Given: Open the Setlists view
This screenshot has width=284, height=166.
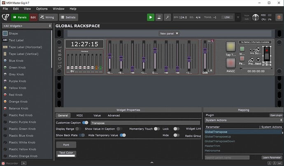Looking at the screenshot, I should click(x=69, y=17).
